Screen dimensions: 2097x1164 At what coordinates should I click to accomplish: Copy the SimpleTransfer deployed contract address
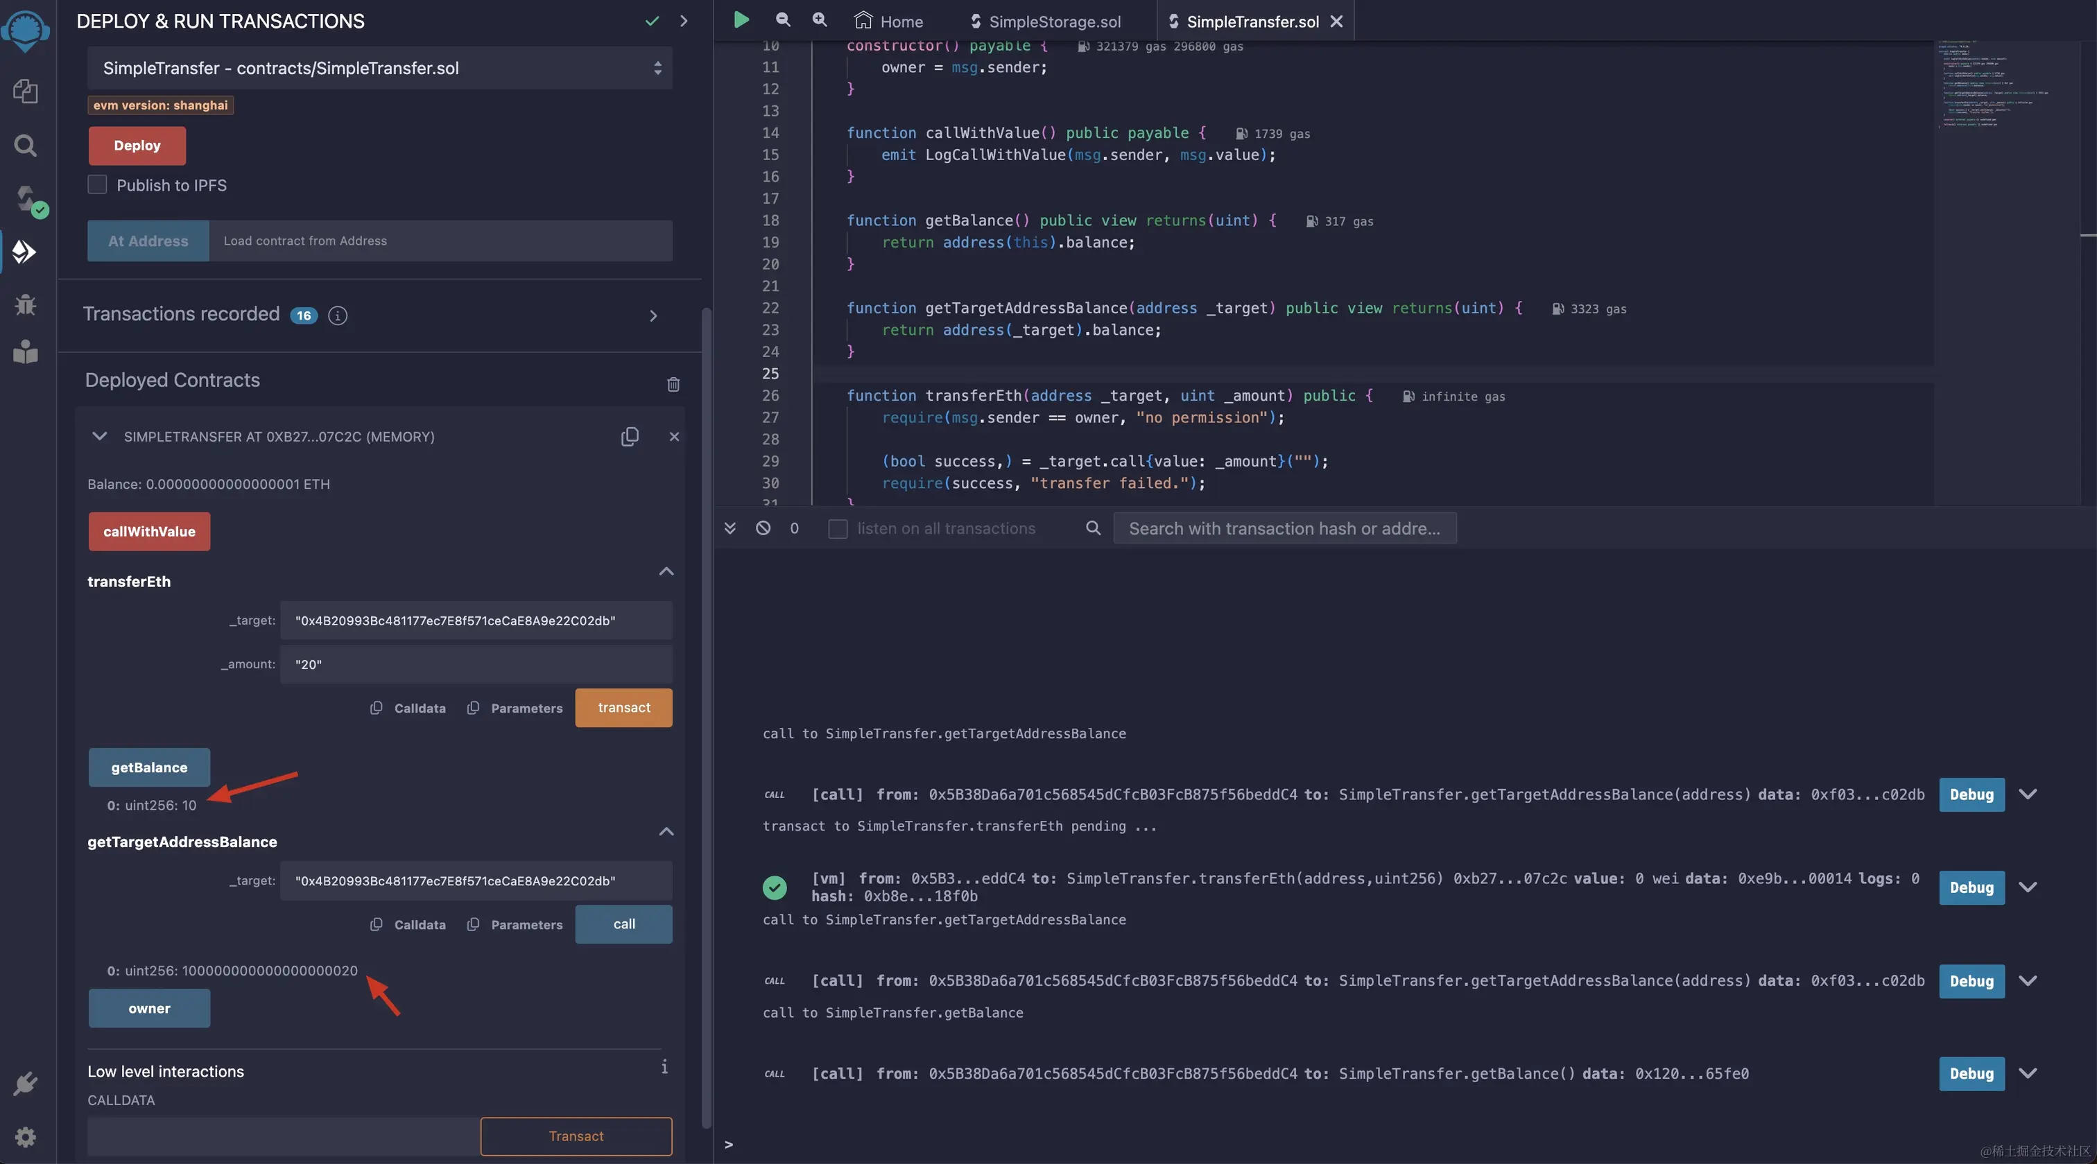point(629,436)
